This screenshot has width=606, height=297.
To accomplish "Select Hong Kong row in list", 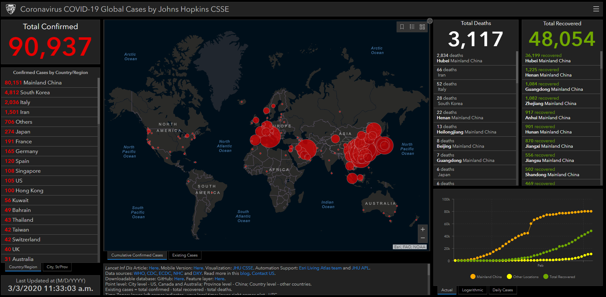I will tap(49, 190).
